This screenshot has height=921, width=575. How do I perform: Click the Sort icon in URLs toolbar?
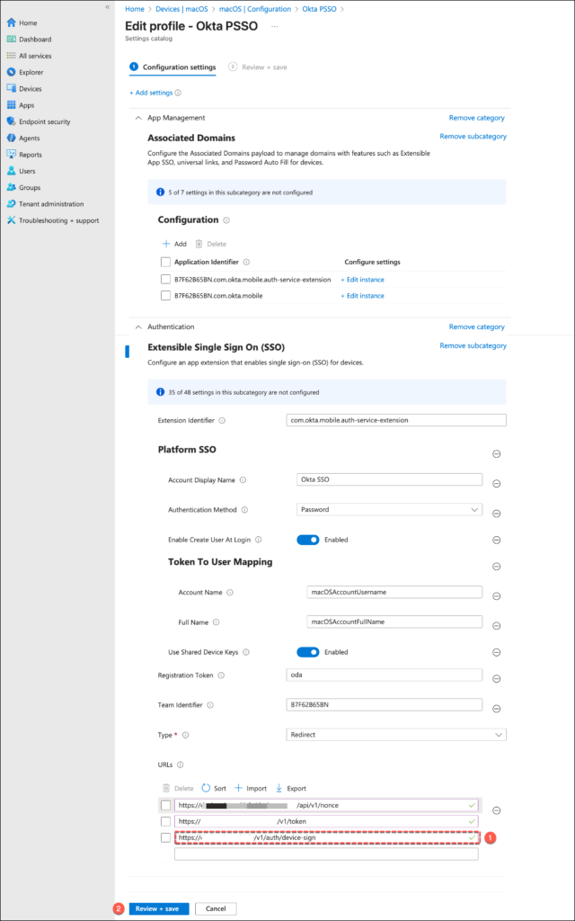206,788
